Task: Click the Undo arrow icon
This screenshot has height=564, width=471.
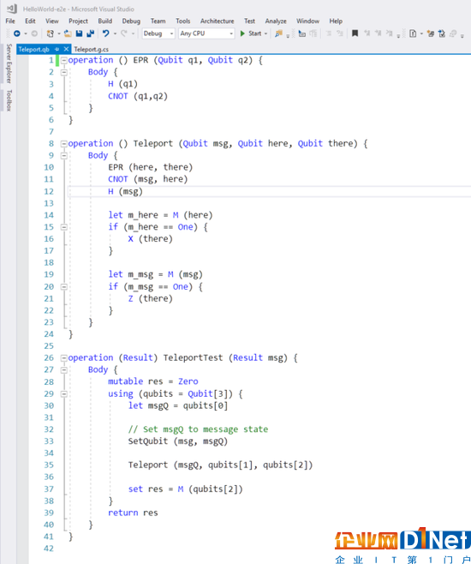Action: (x=105, y=33)
